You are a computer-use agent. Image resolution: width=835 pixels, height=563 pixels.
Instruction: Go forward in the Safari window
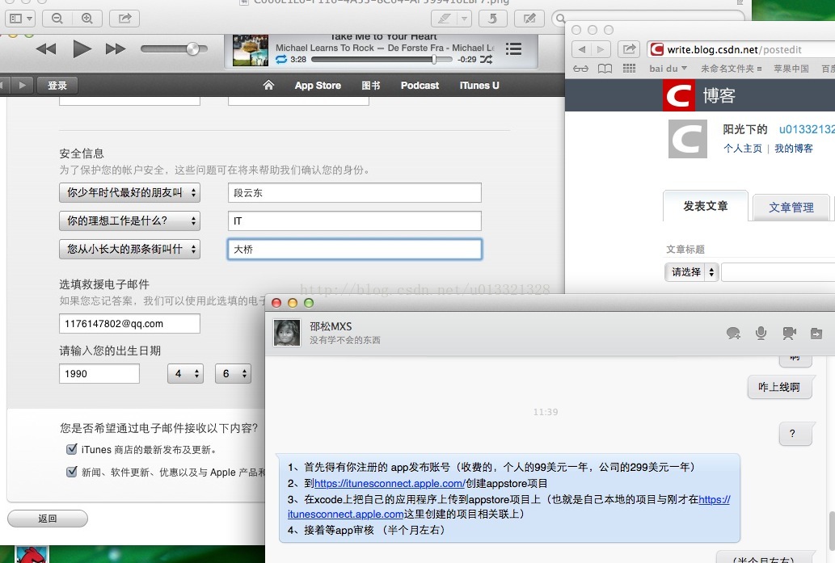click(x=601, y=49)
